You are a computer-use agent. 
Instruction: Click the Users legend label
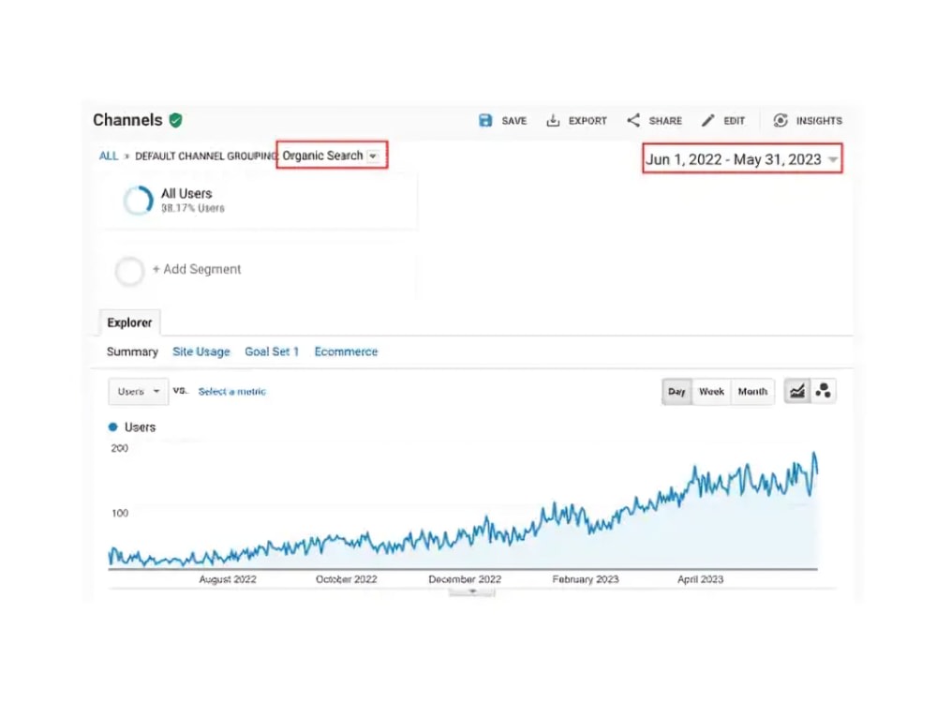point(140,426)
